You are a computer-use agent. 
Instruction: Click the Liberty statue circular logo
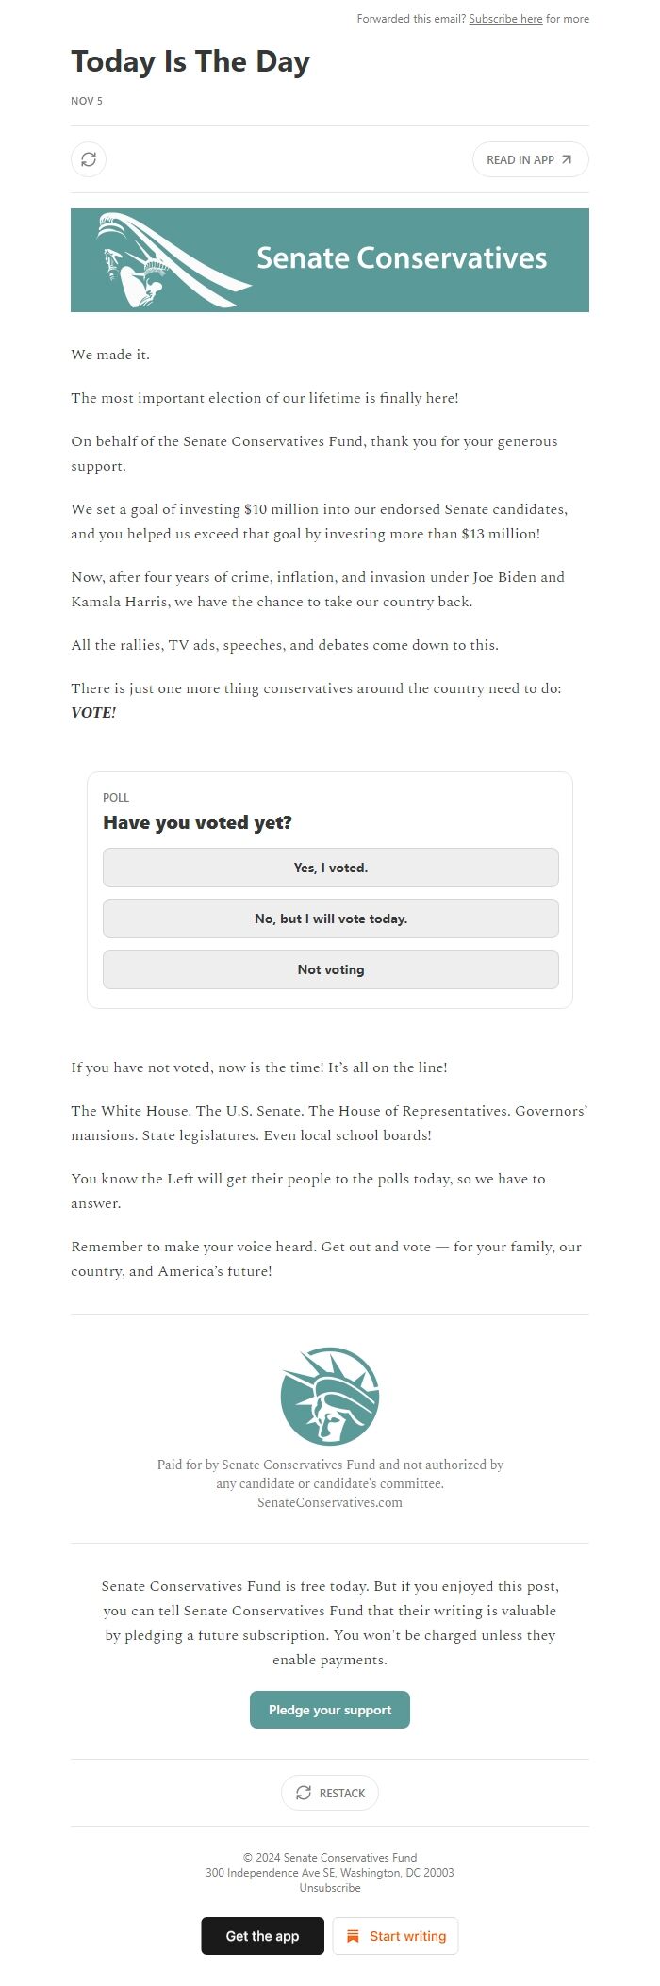[x=330, y=1398]
